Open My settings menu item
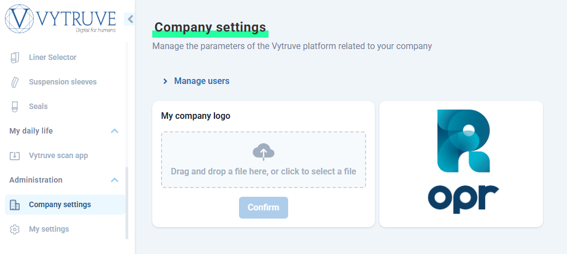567x254 pixels. [49, 229]
